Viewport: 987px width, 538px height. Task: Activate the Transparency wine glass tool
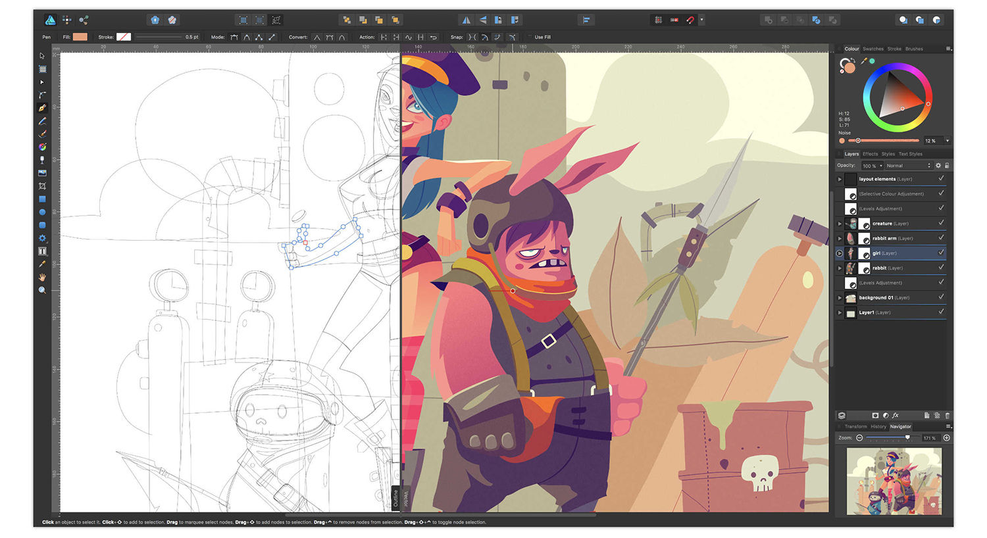tap(42, 160)
